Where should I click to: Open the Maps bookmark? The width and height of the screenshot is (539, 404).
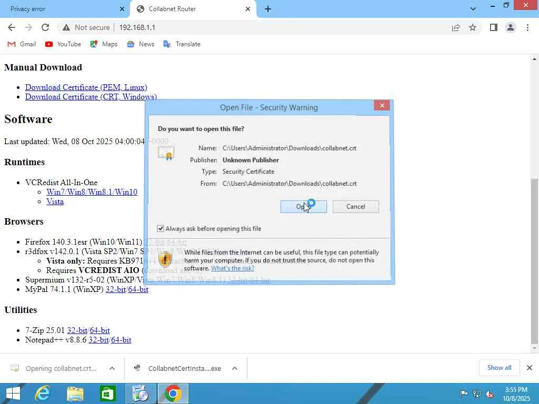coord(104,44)
